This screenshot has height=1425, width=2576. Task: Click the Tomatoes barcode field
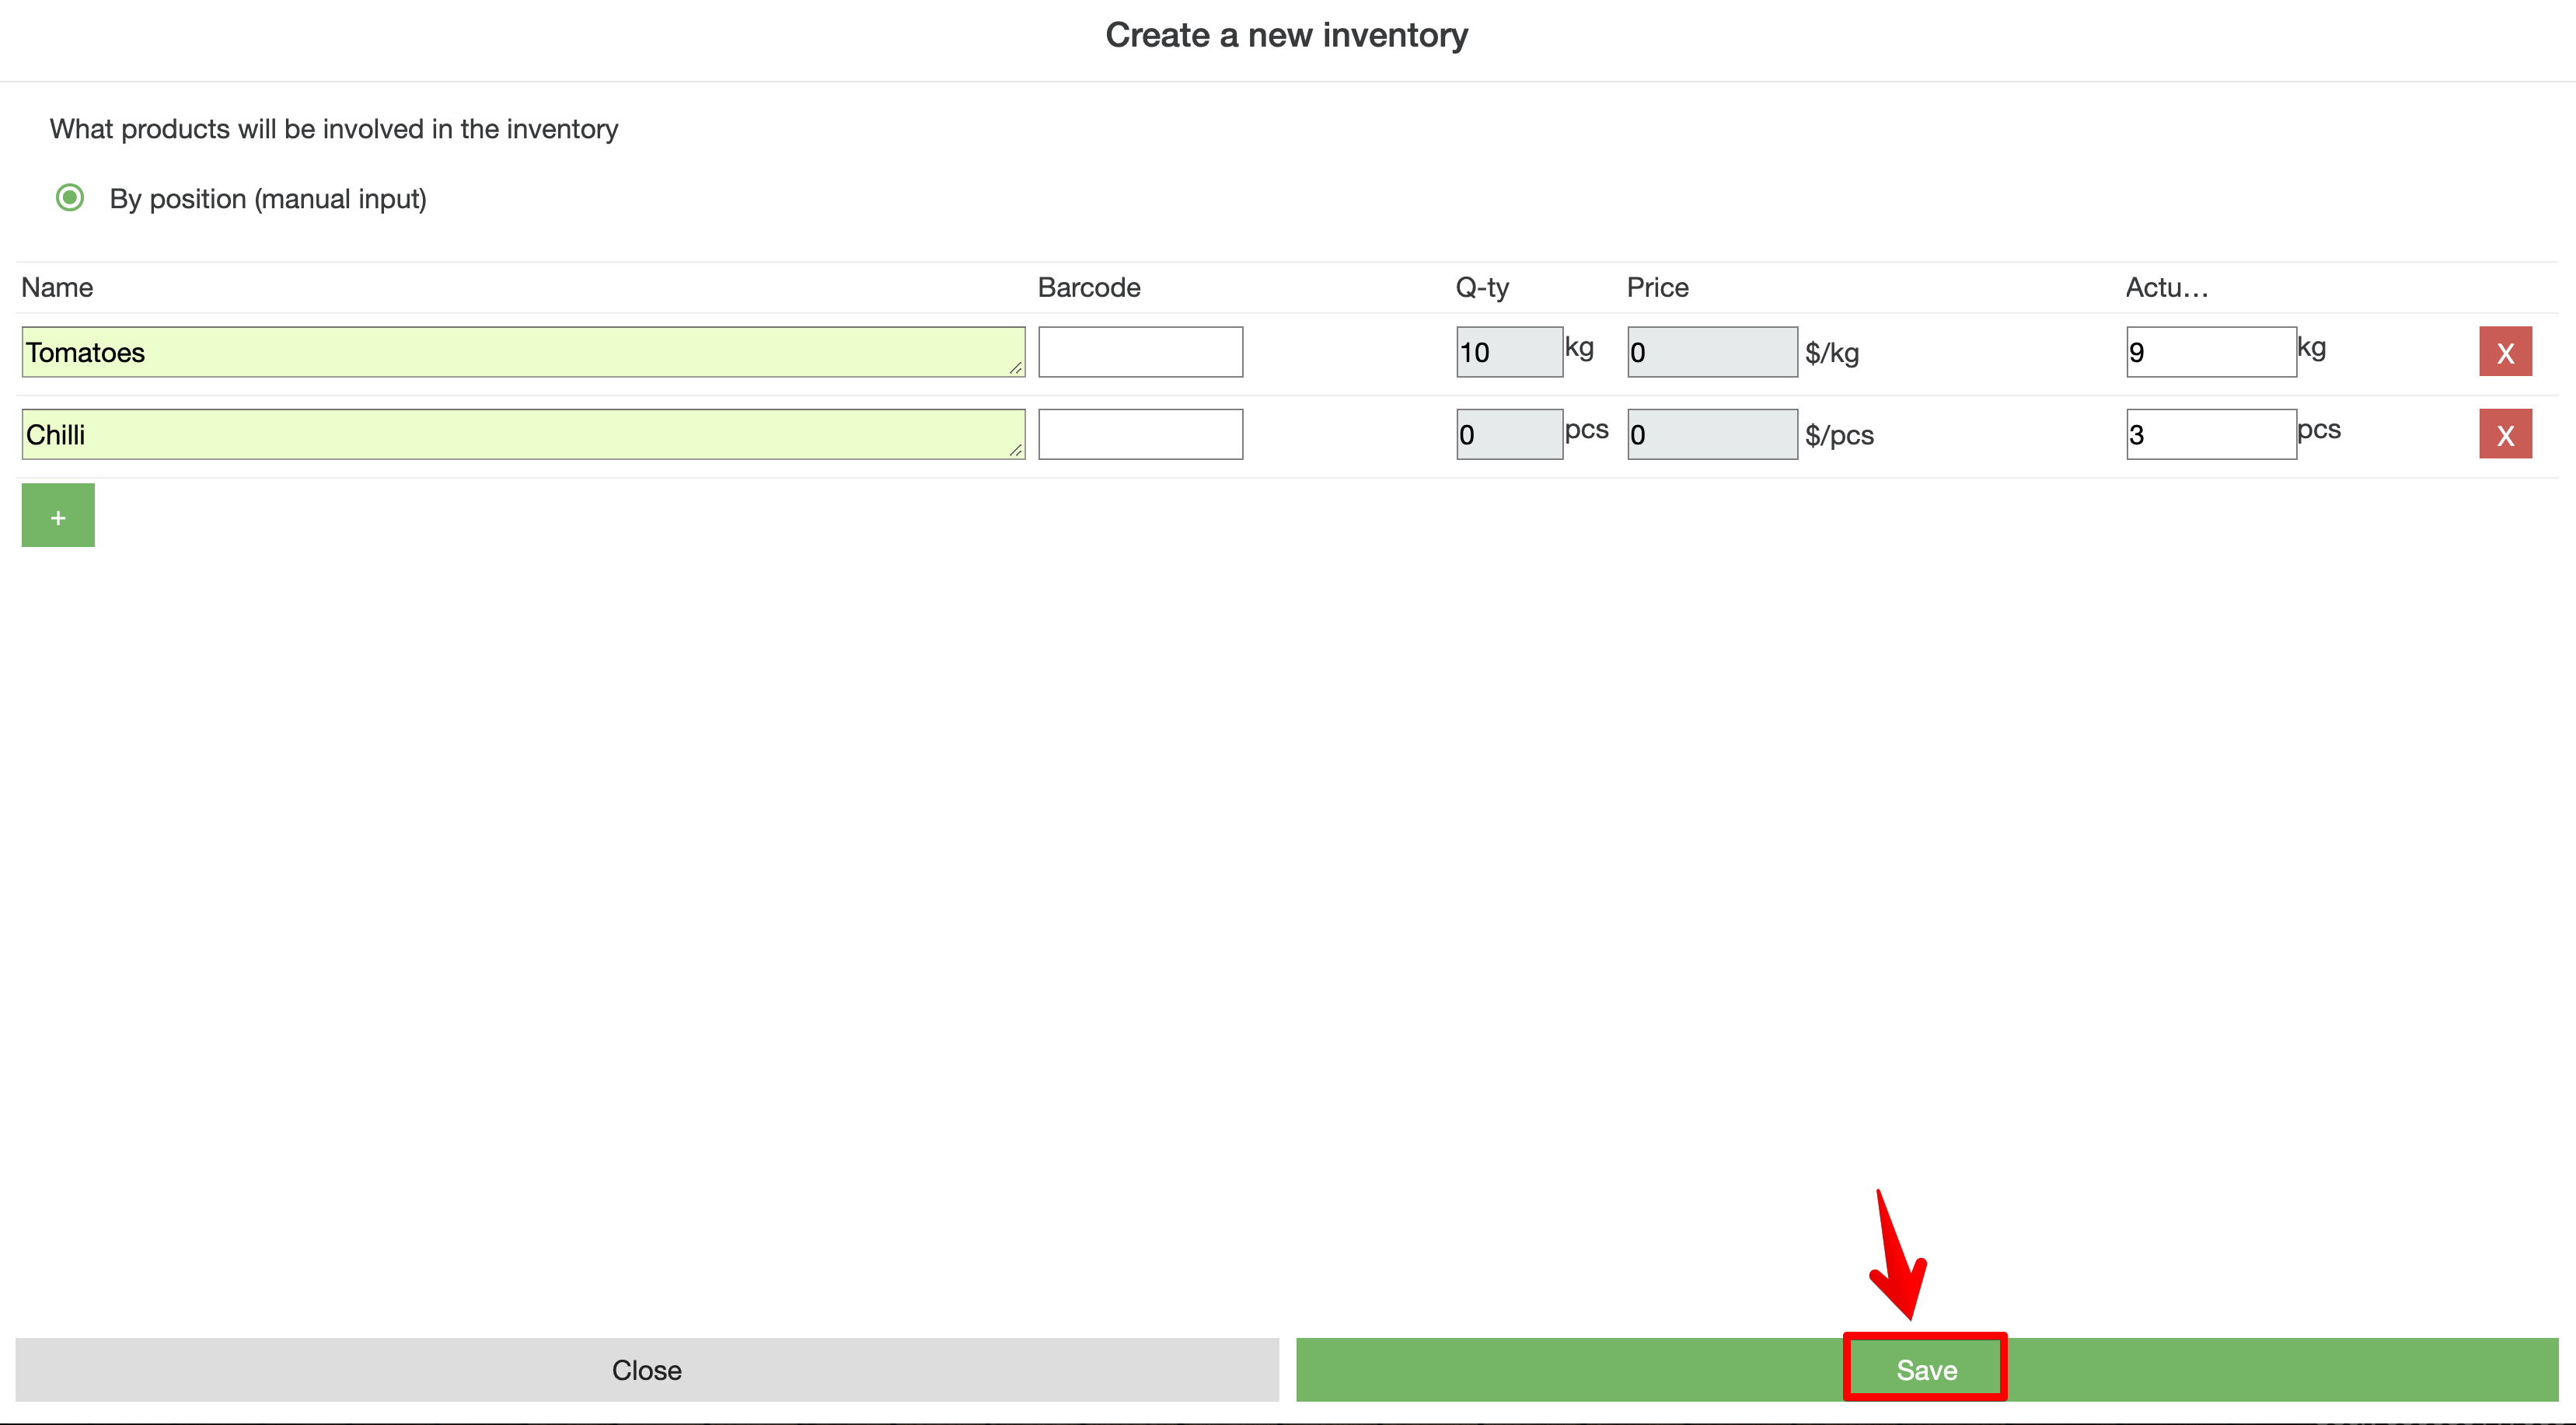[x=1140, y=352]
